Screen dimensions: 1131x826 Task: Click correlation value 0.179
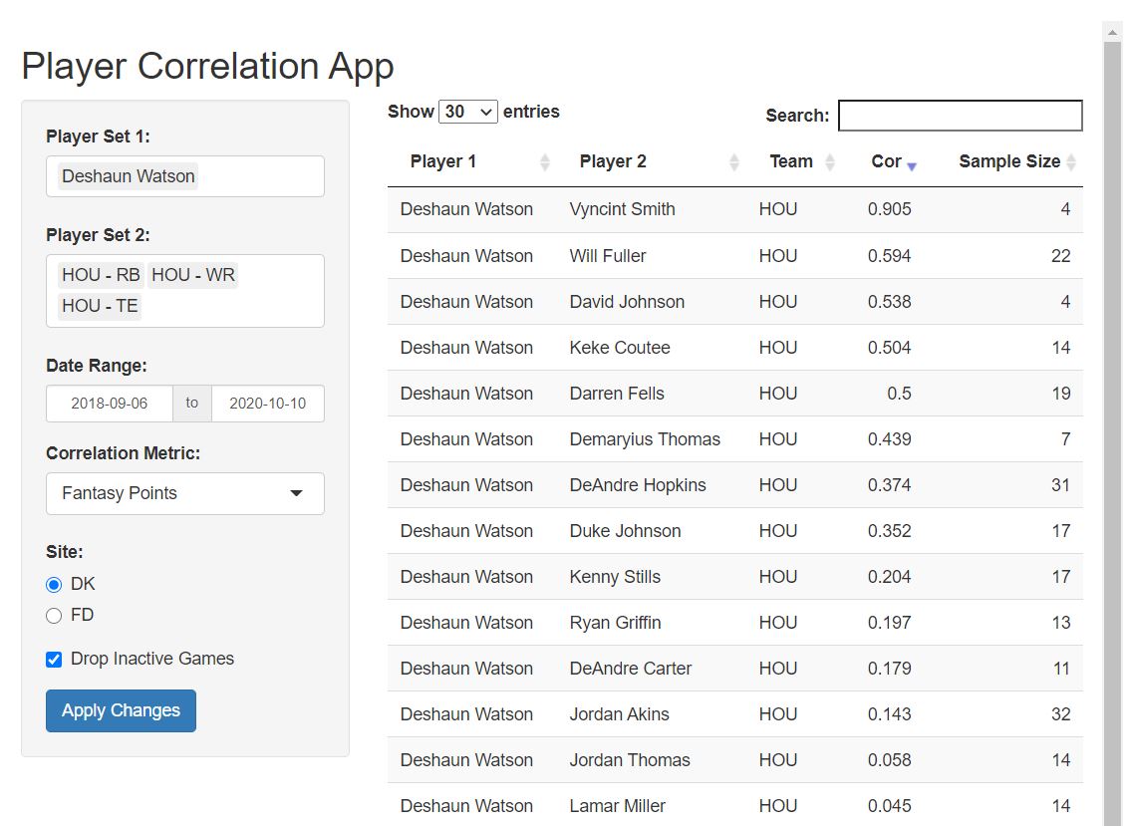pos(890,669)
